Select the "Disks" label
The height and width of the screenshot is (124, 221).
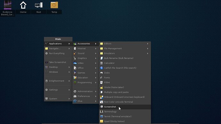tap(107, 73)
